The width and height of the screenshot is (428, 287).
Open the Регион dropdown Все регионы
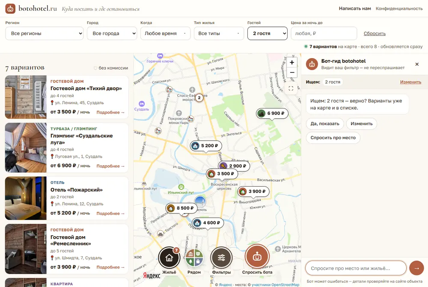pyautogui.click(x=45, y=33)
